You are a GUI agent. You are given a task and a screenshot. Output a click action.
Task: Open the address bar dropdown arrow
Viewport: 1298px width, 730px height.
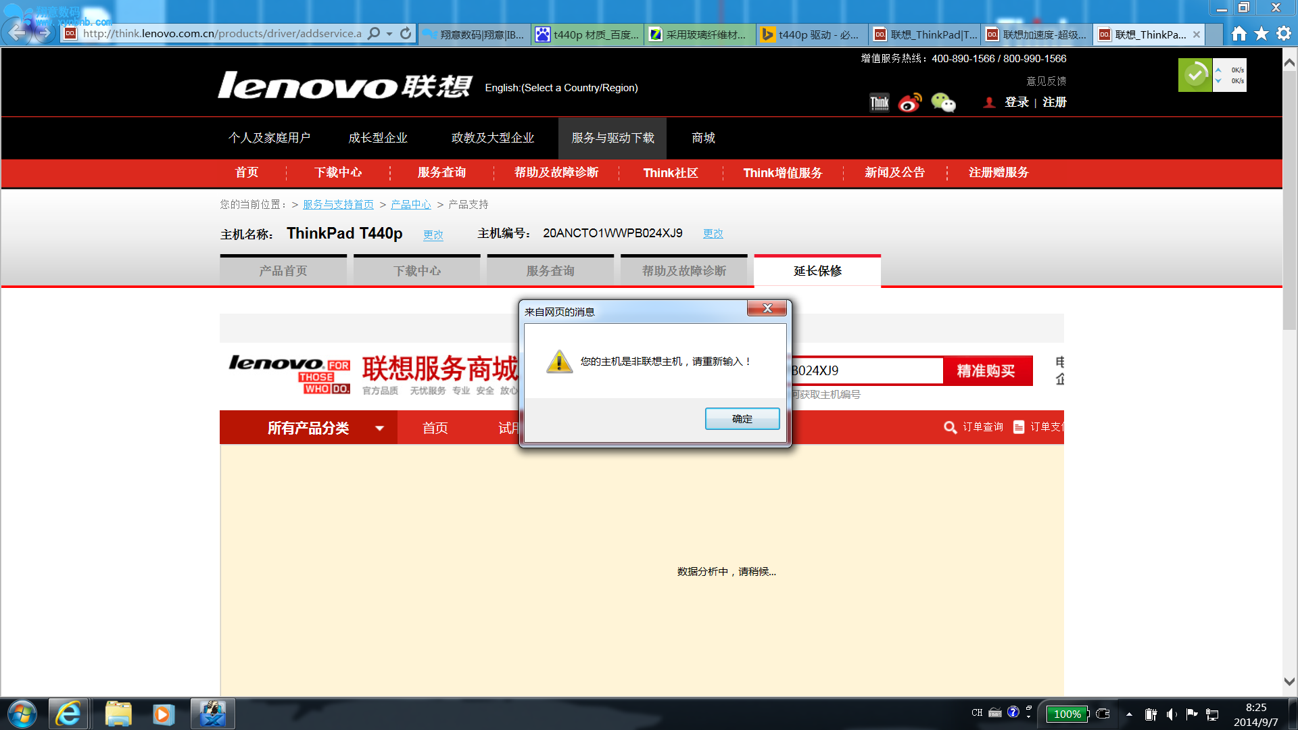pyautogui.click(x=389, y=34)
